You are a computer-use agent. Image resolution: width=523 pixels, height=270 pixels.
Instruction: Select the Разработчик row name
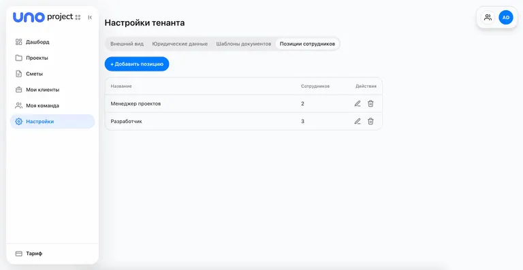click(127, 122)
